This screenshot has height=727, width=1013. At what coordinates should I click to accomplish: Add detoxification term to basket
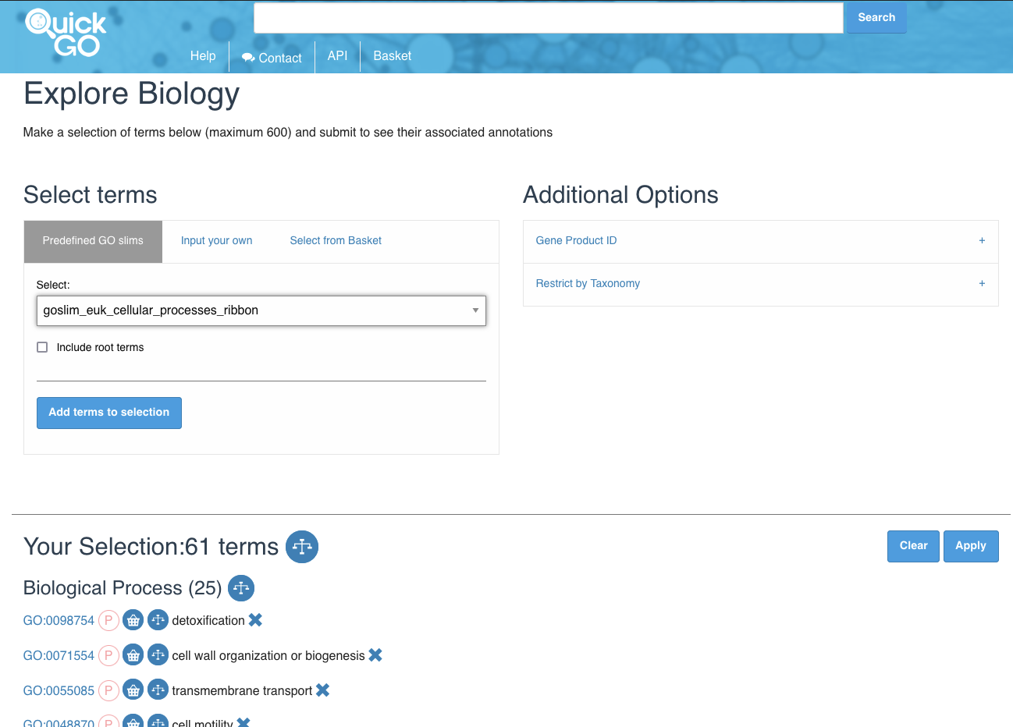(133, 620)
